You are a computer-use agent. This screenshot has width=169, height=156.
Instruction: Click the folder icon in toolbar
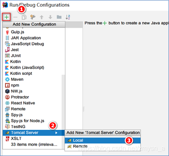(59, 17)
